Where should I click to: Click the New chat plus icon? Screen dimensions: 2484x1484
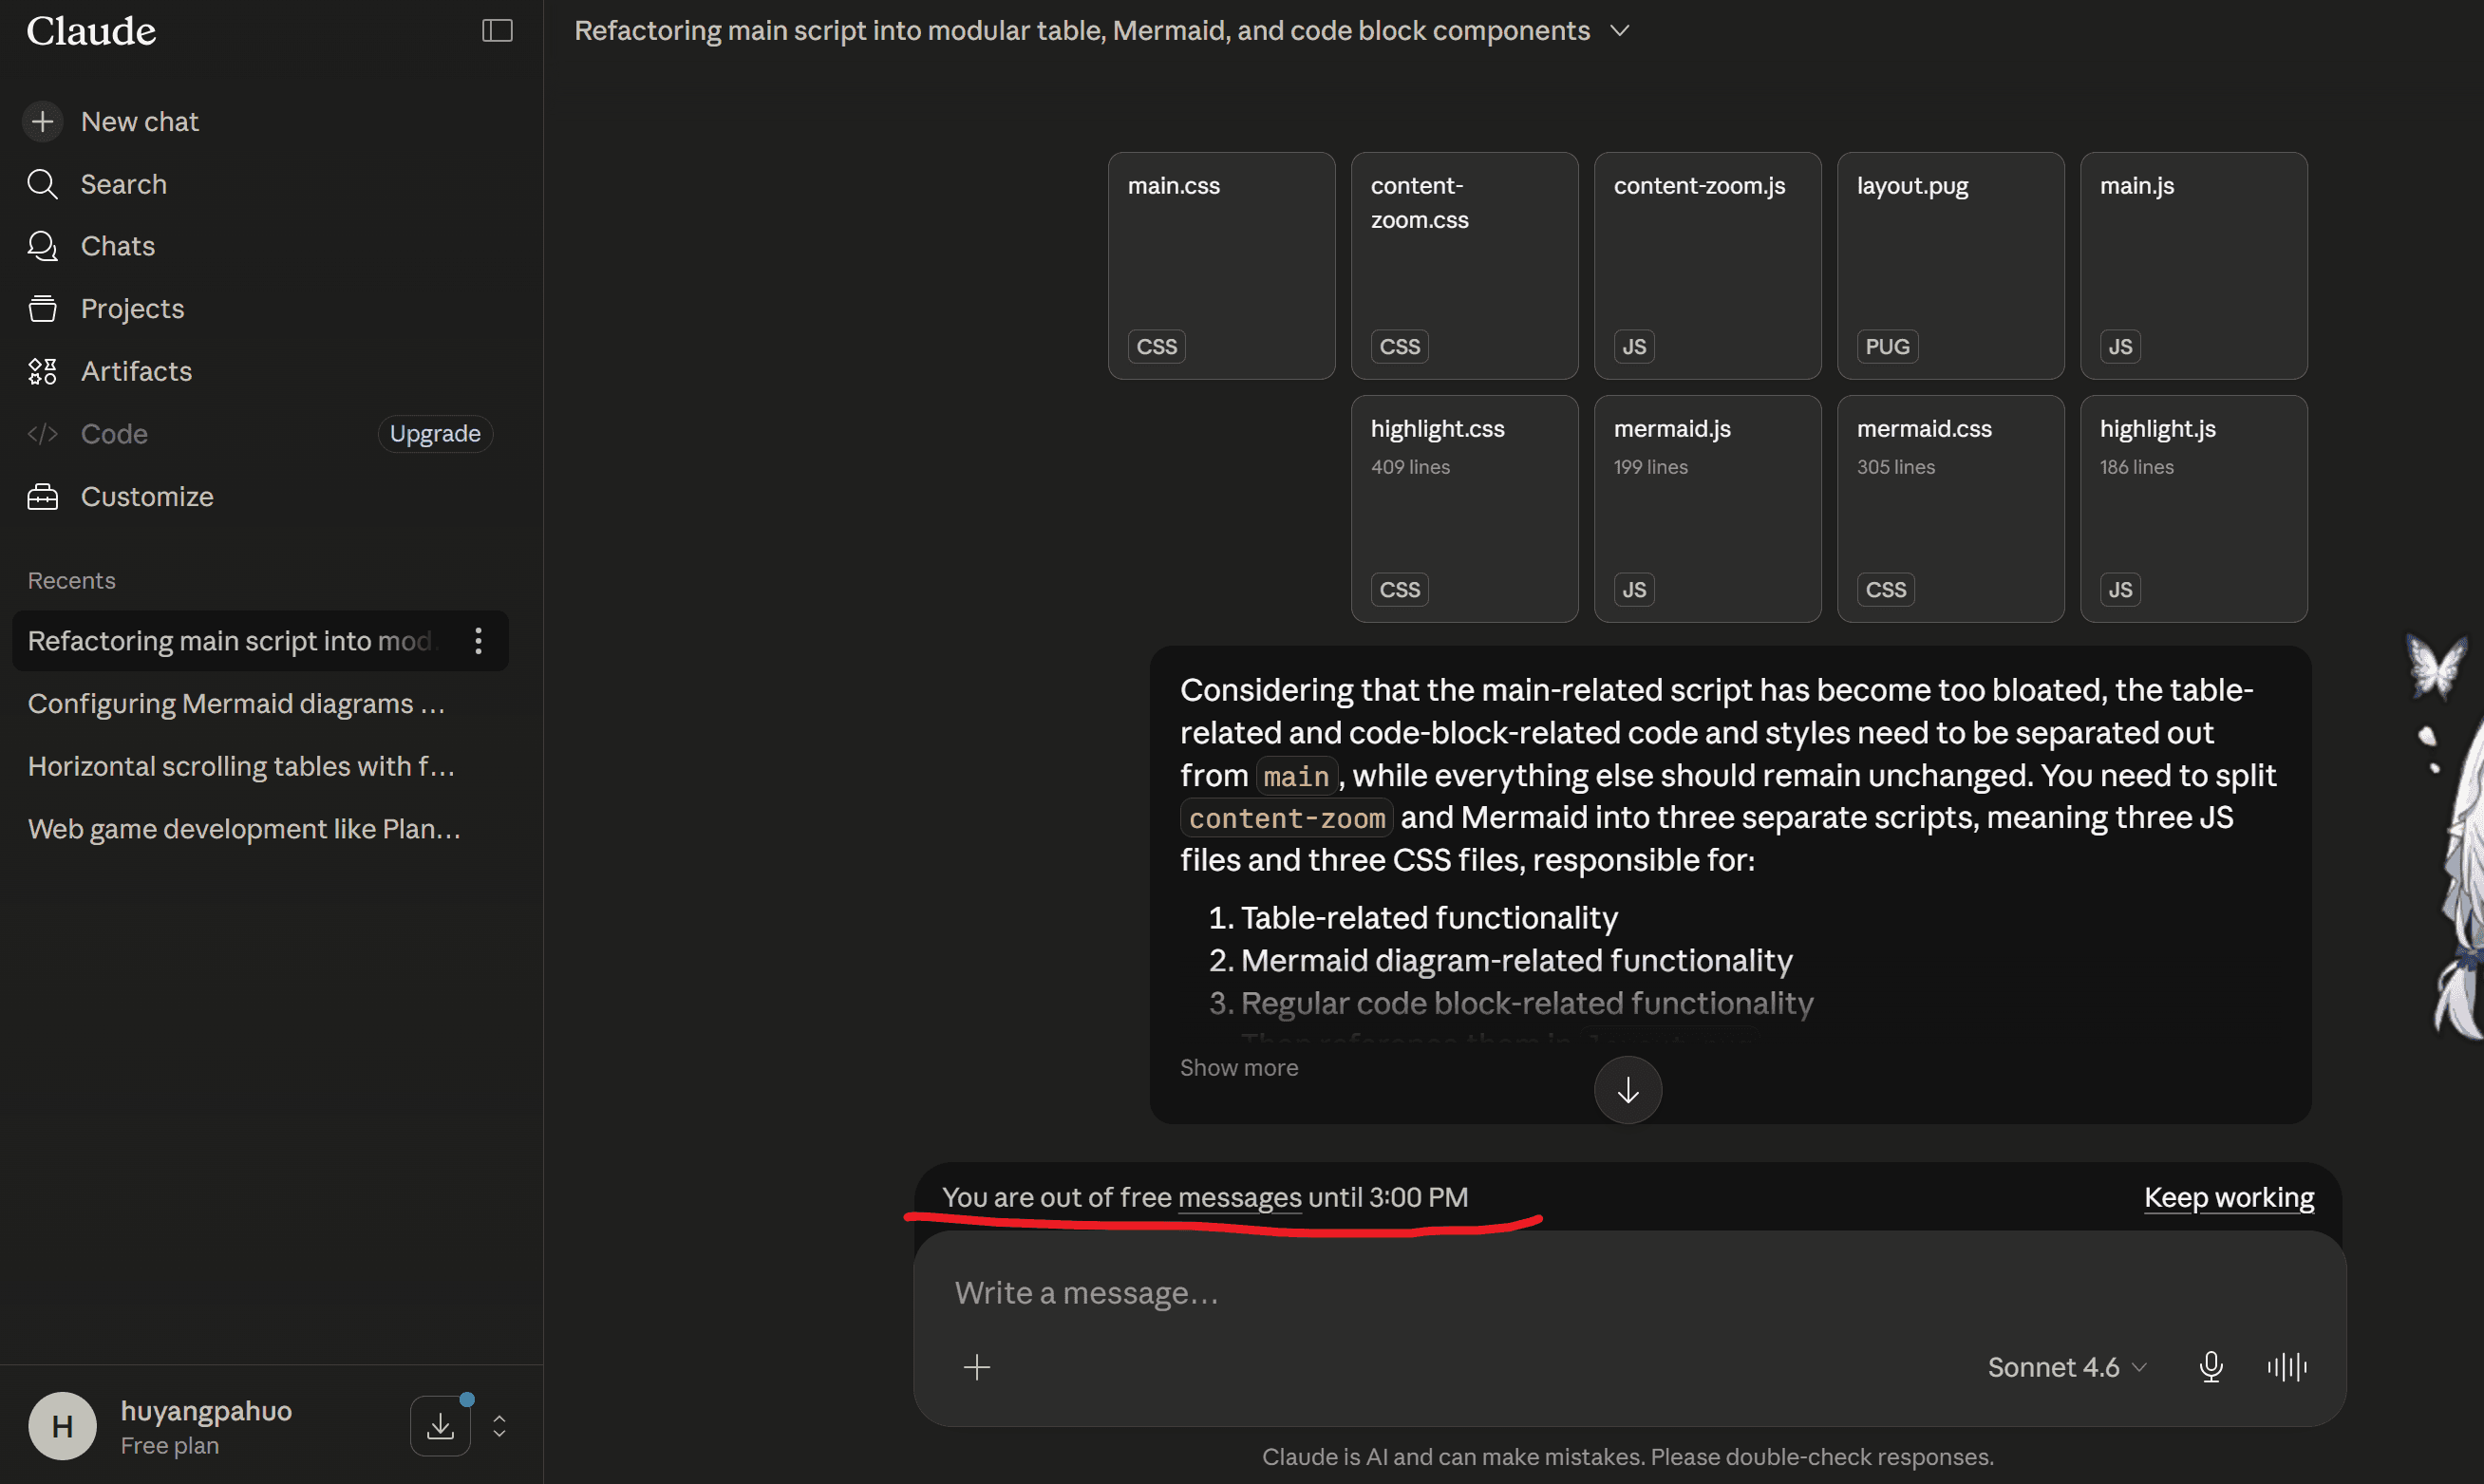[42, 122]
